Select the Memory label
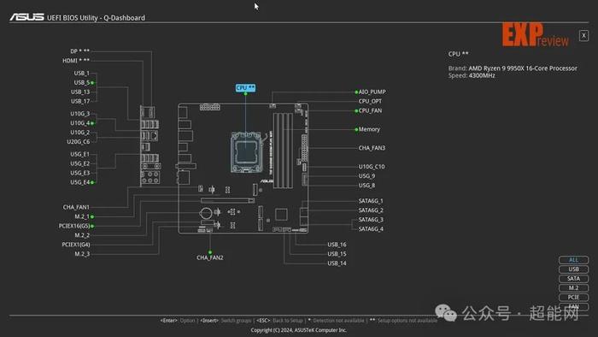This screenshot has height=337, width=598. pyautogui.click(x=369, y=129)
